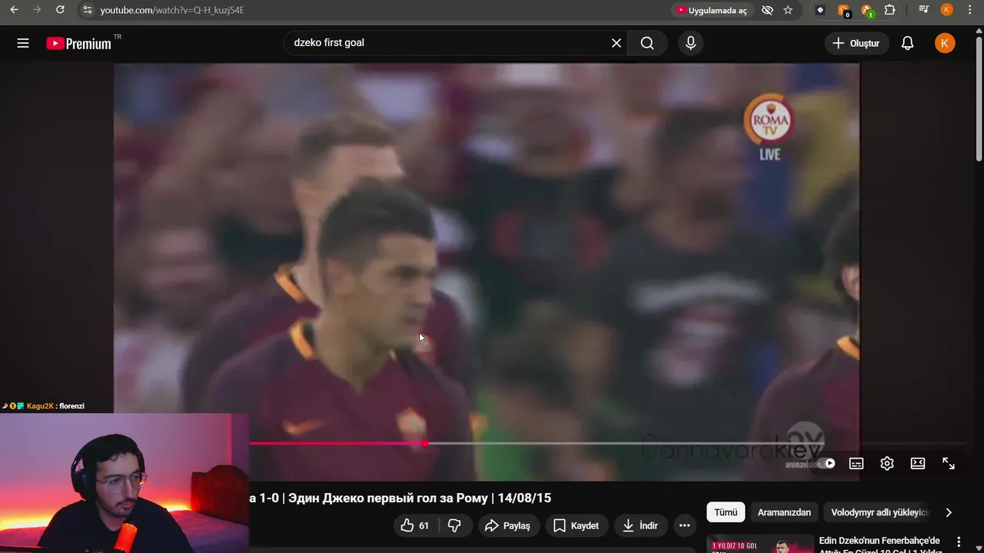Click the video title 'Эдин Джеко первый гол за Рому'
984x553 pixels.
pos(387,498)
